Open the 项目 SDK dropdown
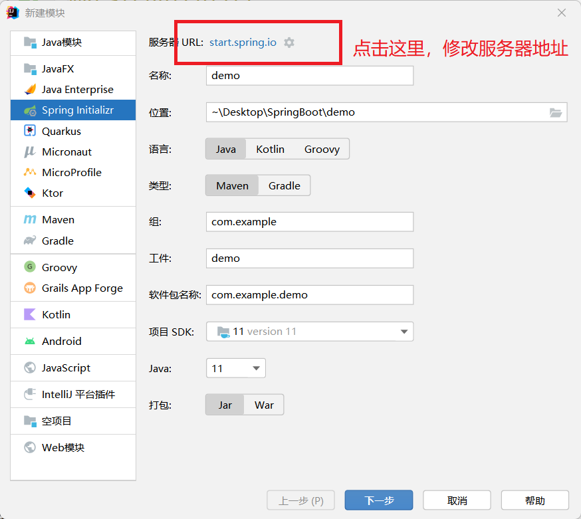Image resolution: width=581 pixels, height=519 pixels. (310, 331)
